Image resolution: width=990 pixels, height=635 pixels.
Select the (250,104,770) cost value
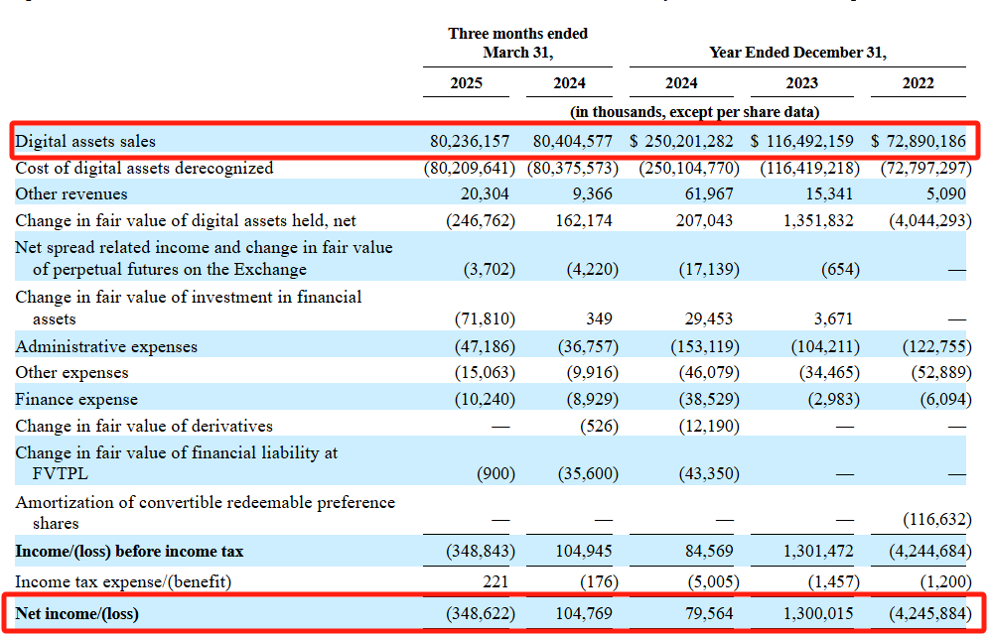tap(689, 169)
